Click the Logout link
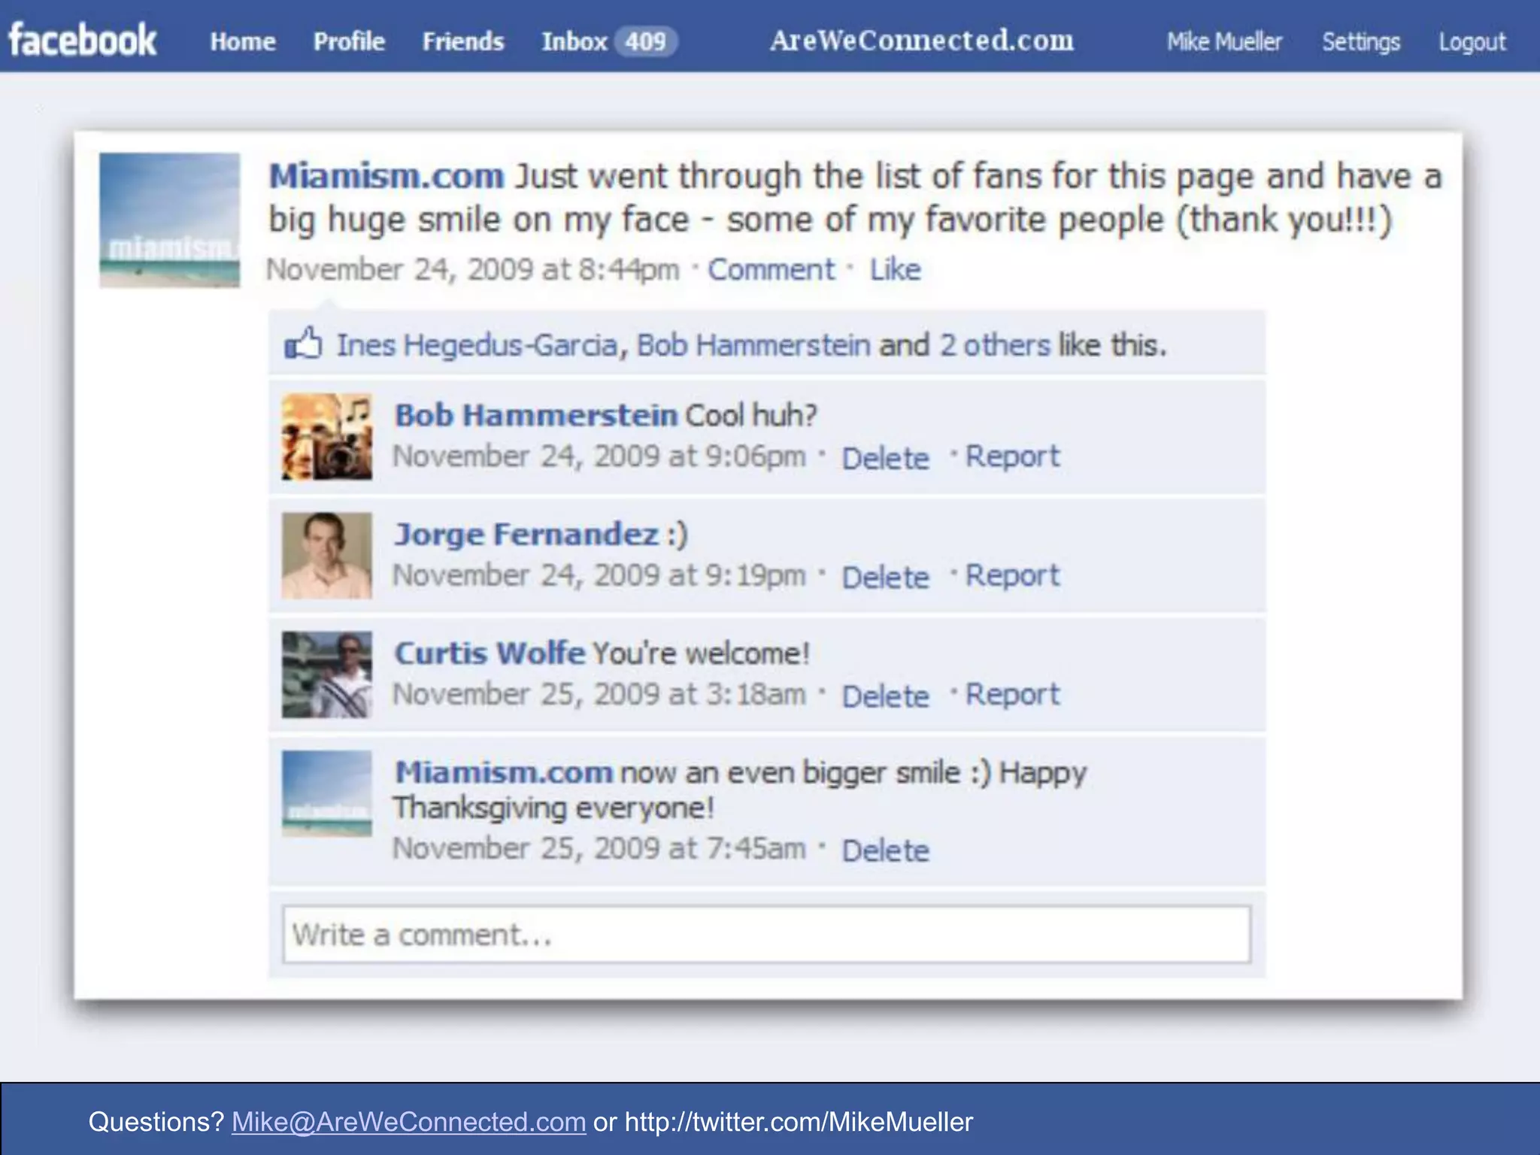This screenshot has width=1540, height=1155. click(x=1472, y=41)
